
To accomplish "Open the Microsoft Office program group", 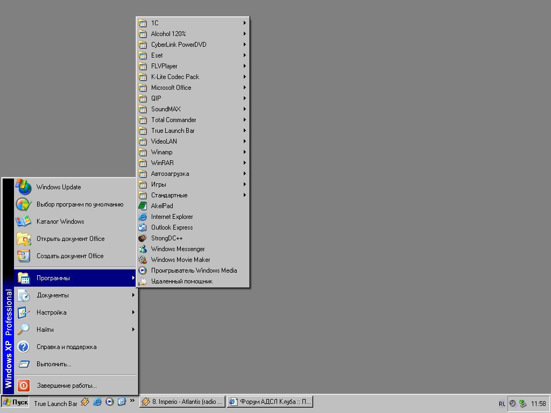I will 193,88.
